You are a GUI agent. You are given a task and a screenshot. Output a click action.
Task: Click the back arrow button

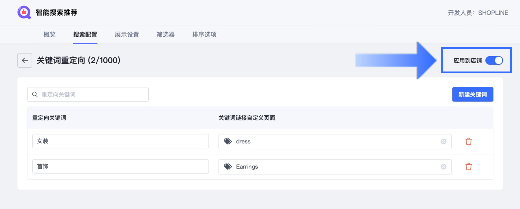tap(25, 61)
